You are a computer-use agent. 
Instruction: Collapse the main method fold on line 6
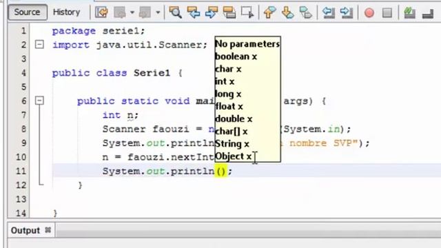[x=39, y=101]
